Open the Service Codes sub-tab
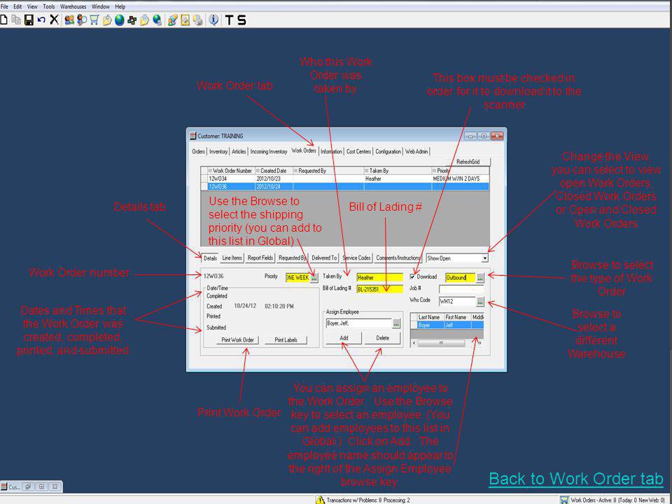Image resolution: width=672 pixels, height=504 pixels. (x=356, y=258)
